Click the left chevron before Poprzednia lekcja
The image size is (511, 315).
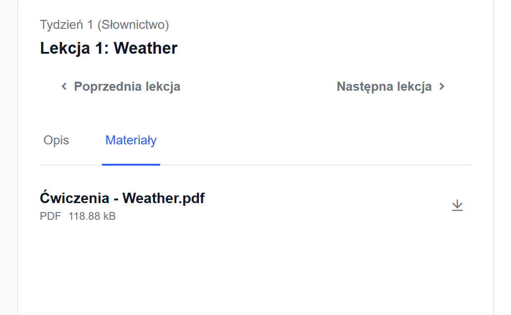pos(64,86)
